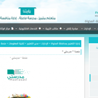Screen dimensions: 98x98
Task: Click the رؤيتنا banner tab
Action: tap(27, 11)
